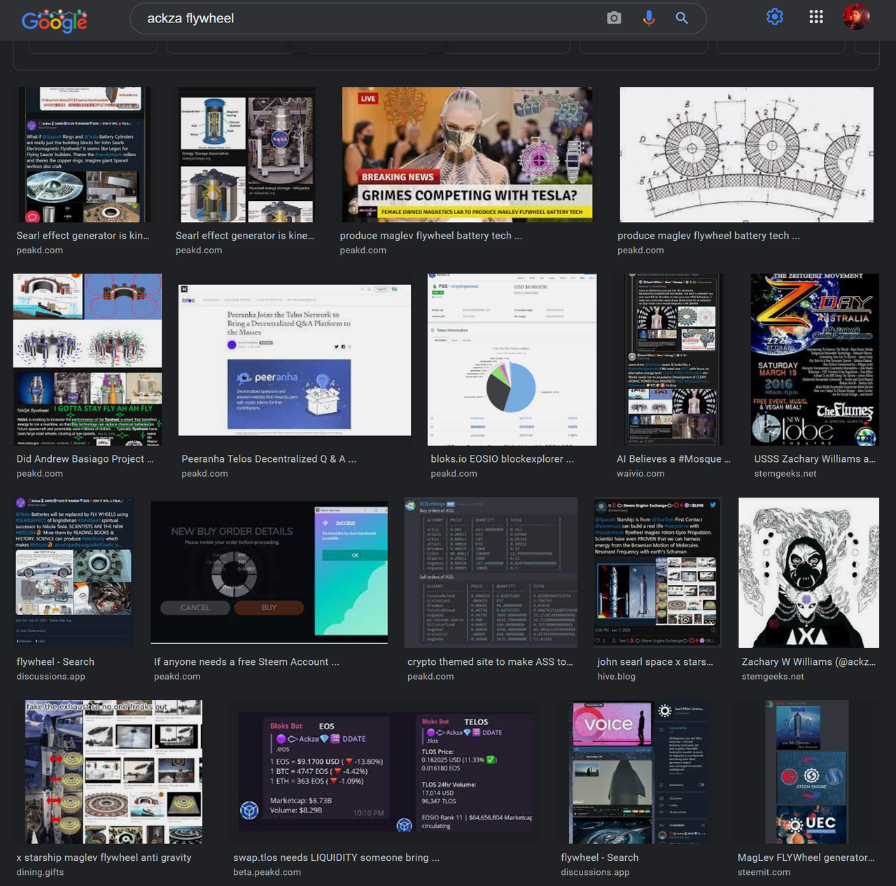This screenshot has height=886, width=896.
Task: Open search by image camera icon
Action: 614,18
